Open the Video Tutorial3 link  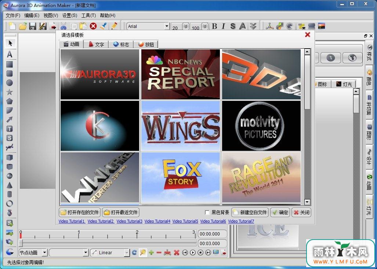129,221
